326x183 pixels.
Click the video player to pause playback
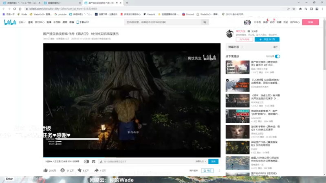pos(132,100)
